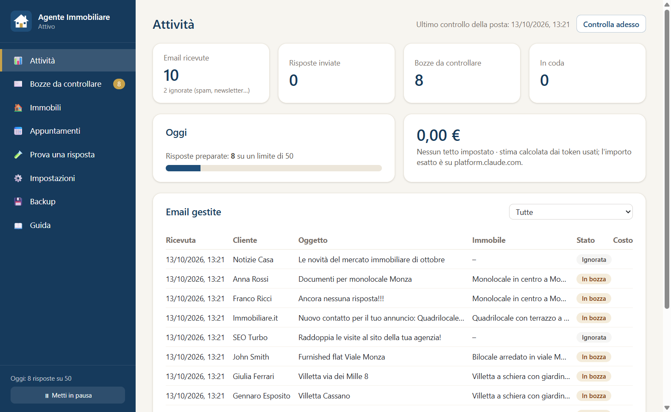This screenshot has height=412, width=671.
Task: Click the 'In bozza' status for John Smith
Action: pyautogui.click(x=594, y=357)
